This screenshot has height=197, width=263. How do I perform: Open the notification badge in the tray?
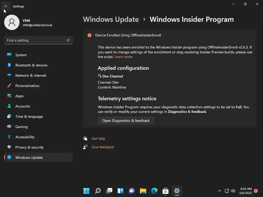click(x=256, y=191)
